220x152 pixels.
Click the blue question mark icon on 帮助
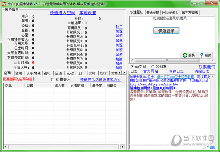[202, 55]
